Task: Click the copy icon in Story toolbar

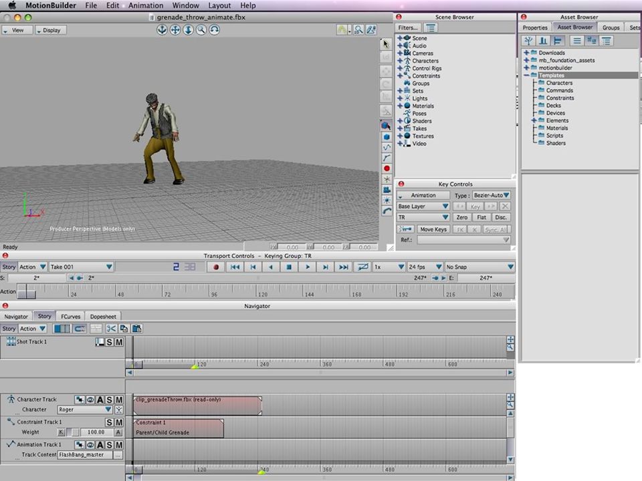Action: pos(124,329)
